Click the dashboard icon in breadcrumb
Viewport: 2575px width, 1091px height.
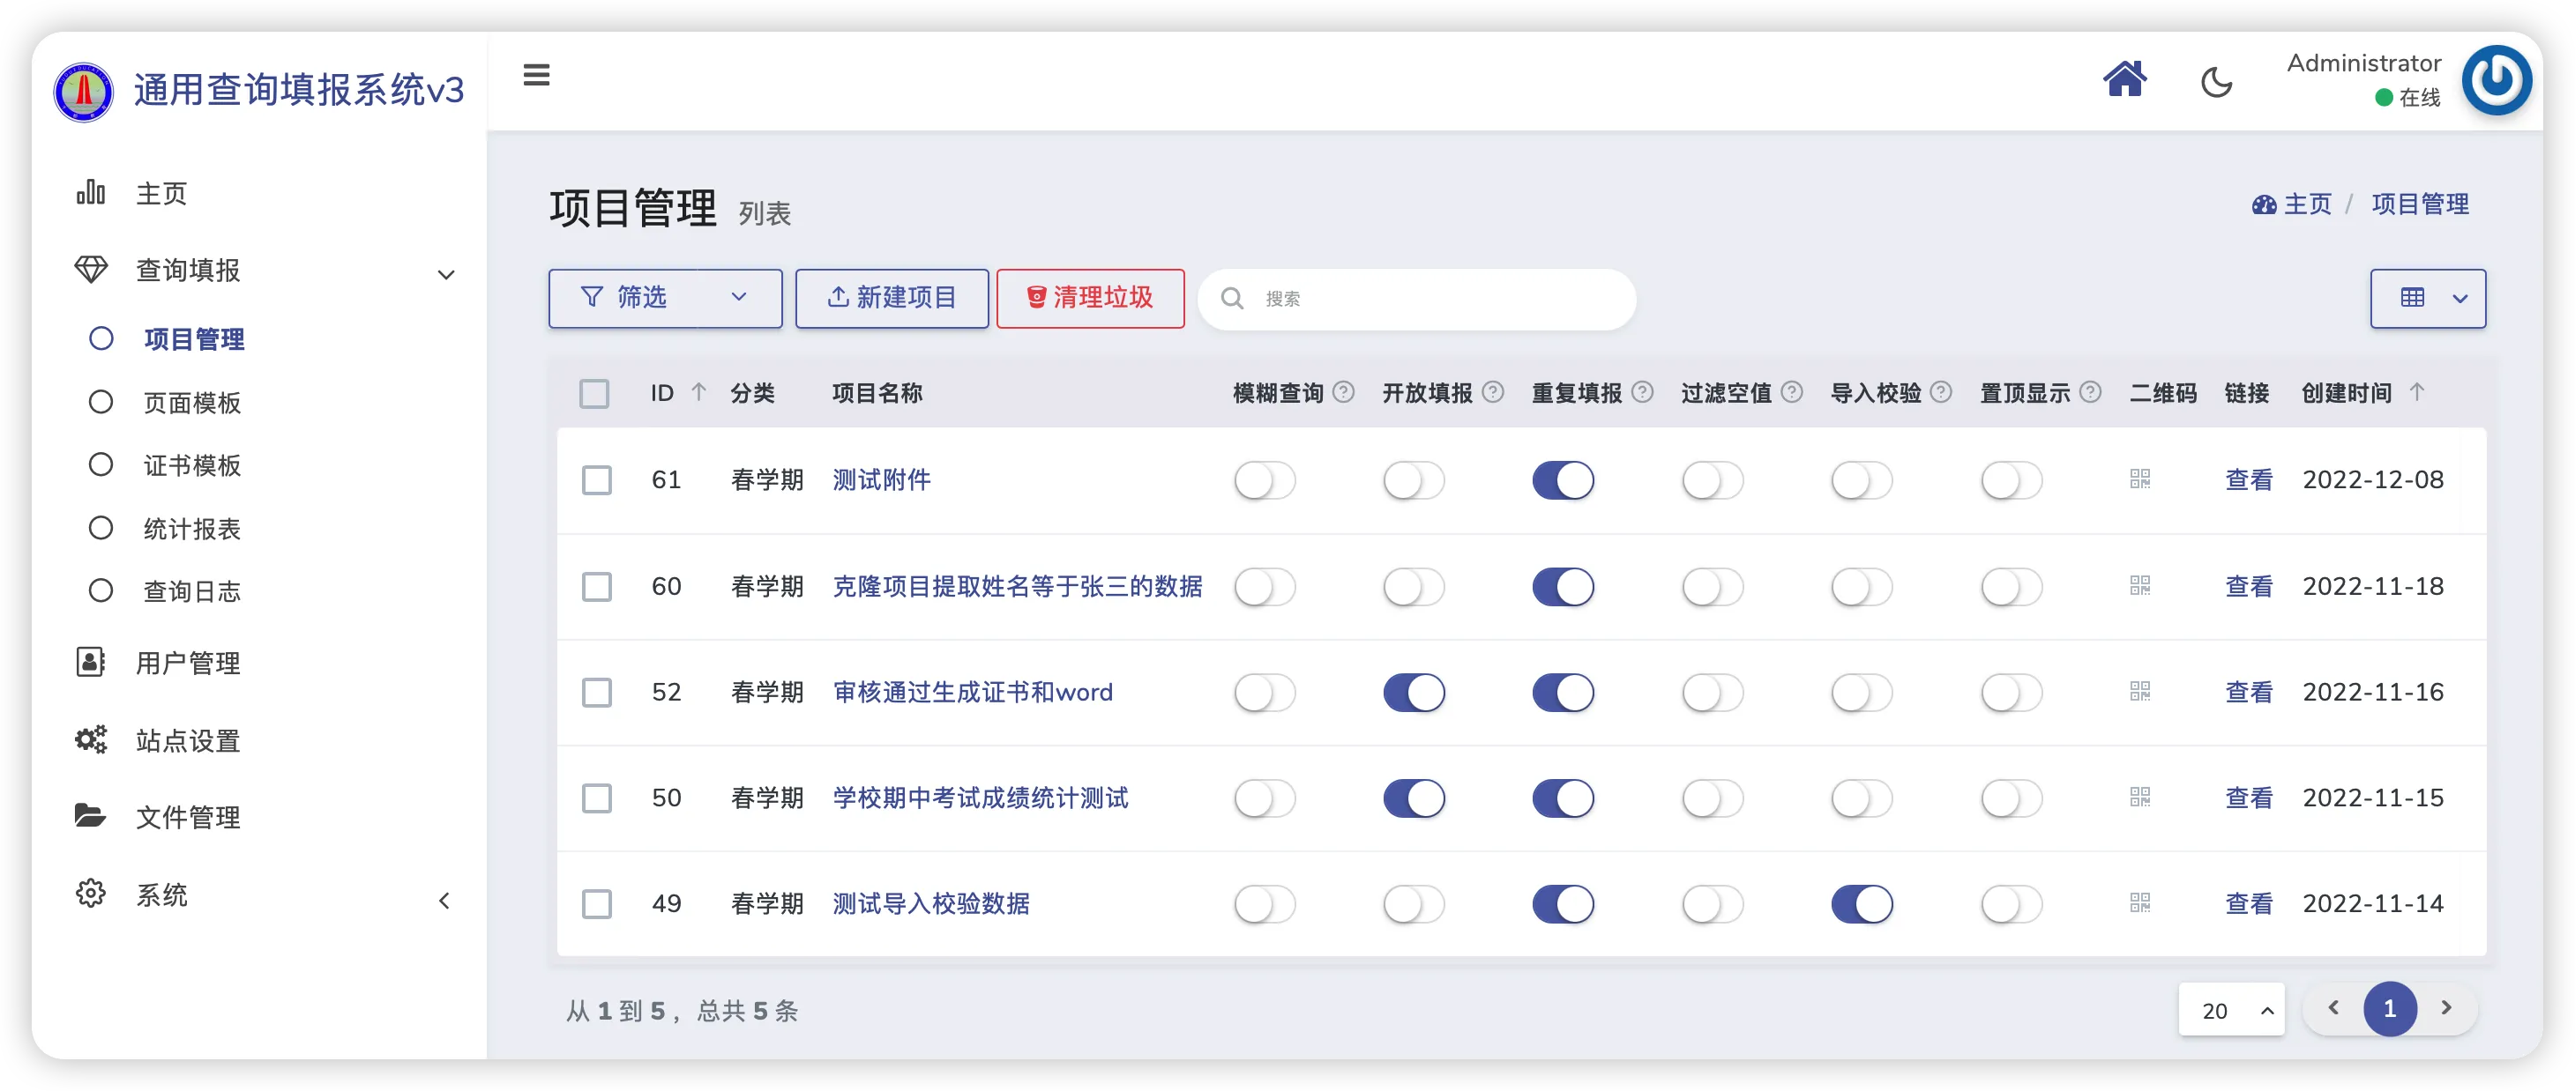pyautogui.click(x=2264, y=204)
